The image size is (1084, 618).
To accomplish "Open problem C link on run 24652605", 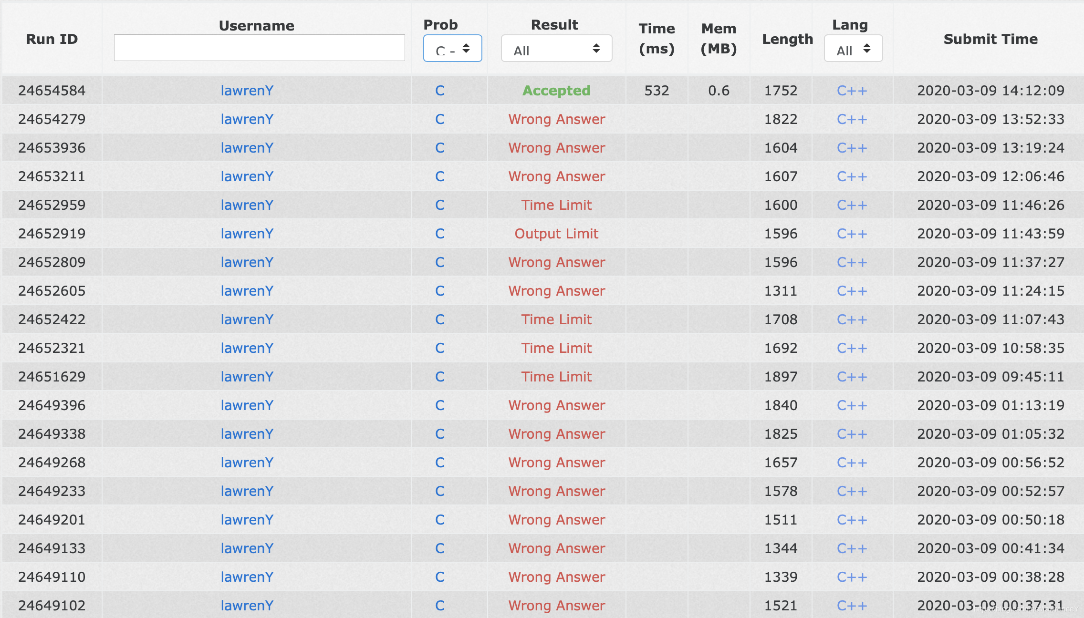I will [440, 291].
